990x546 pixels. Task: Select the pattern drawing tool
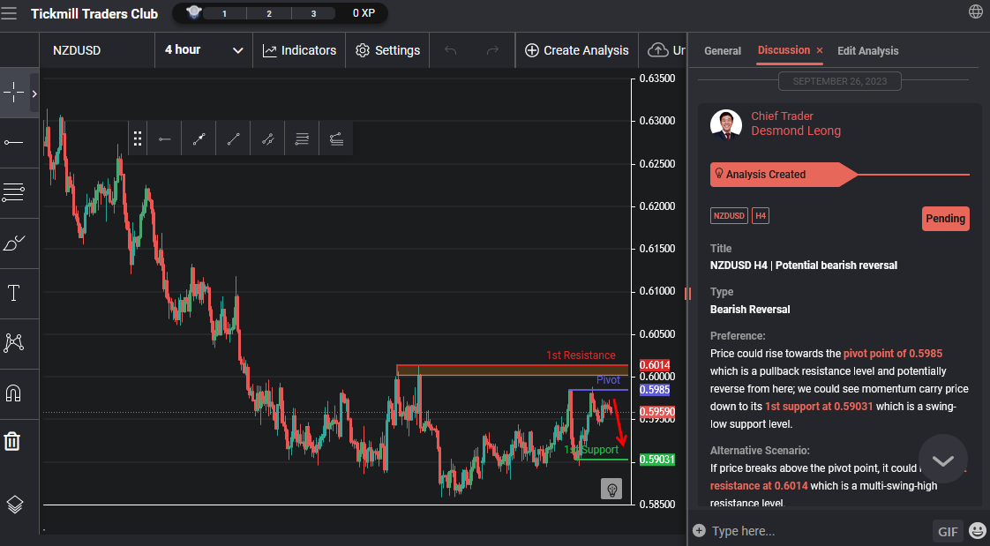click(x=14, y=343)
